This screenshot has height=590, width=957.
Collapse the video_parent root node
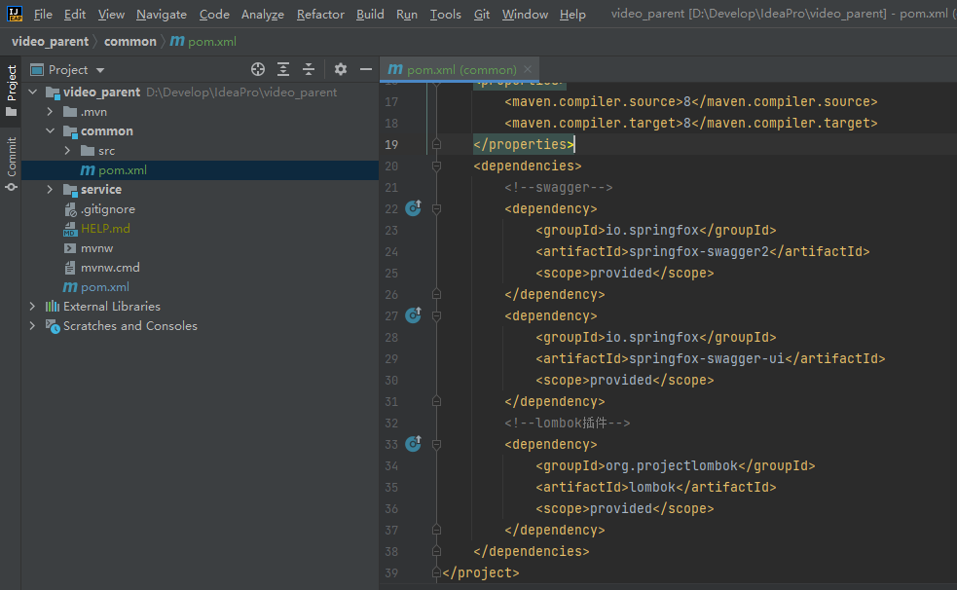click(33, 92)
